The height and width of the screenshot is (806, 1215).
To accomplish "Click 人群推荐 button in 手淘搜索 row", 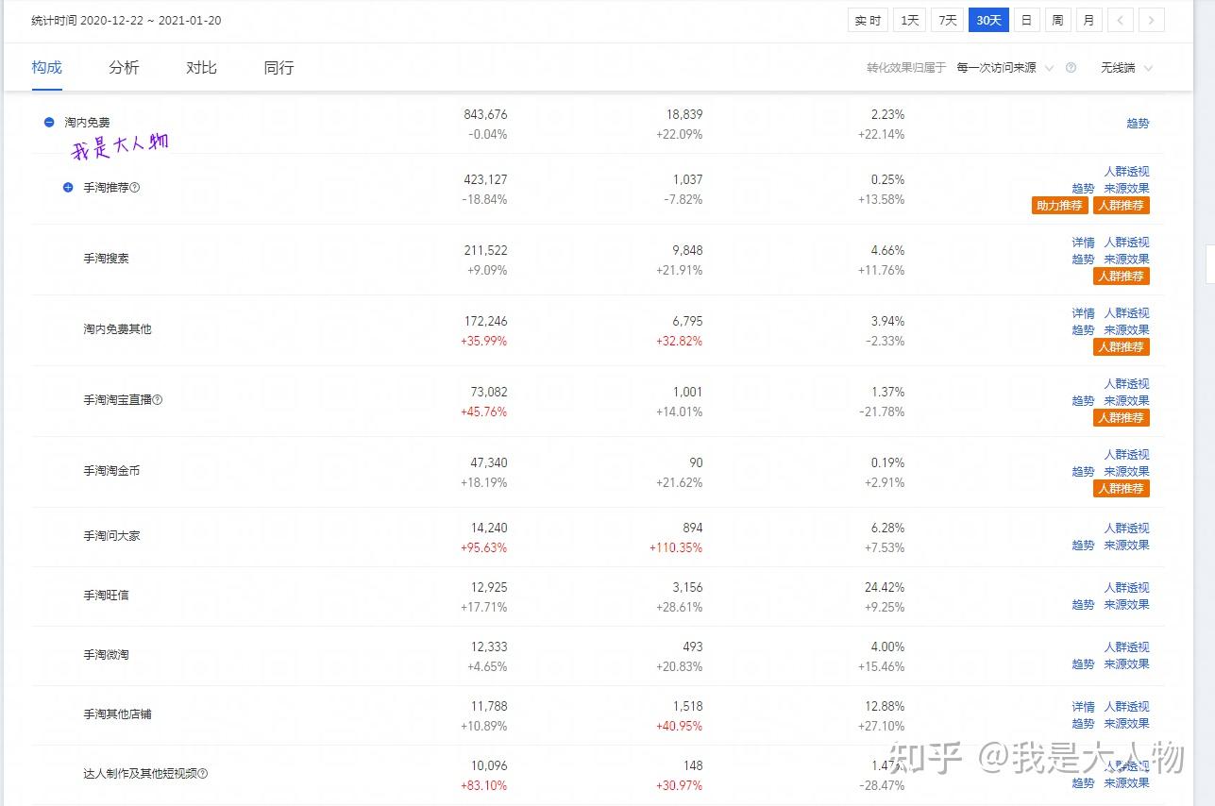I will 1122,277.
